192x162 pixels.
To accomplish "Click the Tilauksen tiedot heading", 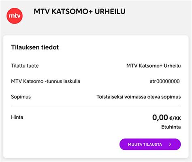I will [35, 47].
